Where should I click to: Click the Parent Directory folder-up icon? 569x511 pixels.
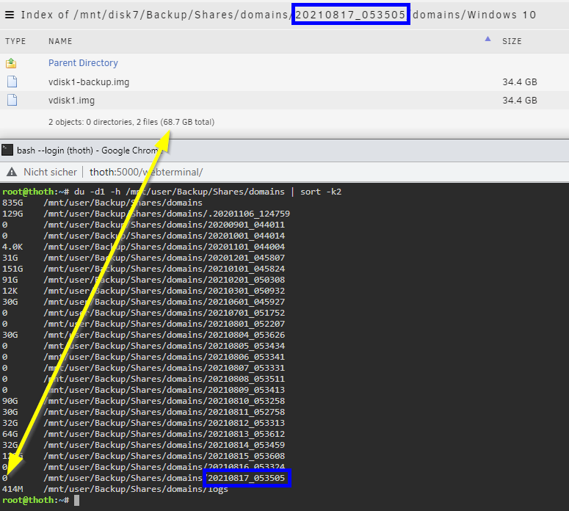pyautogui.click(x=11, y=63)
